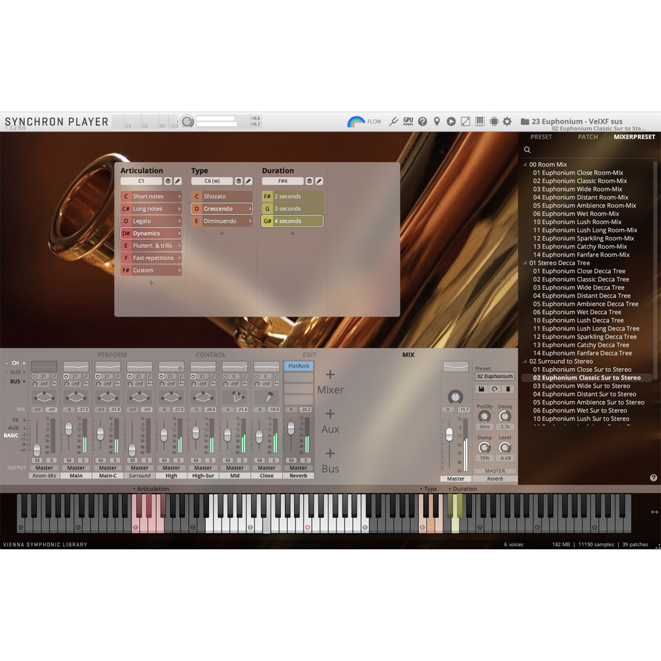Switch to the CONTROL tab
Viewport: 661px width, 661px height.
point(211,355)
